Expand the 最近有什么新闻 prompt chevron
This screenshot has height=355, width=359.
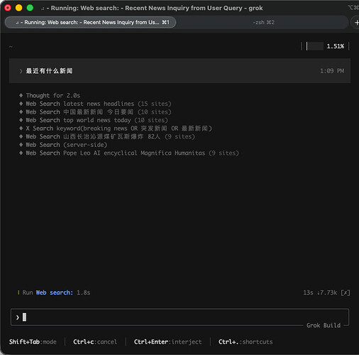click(x=21, y=71)
